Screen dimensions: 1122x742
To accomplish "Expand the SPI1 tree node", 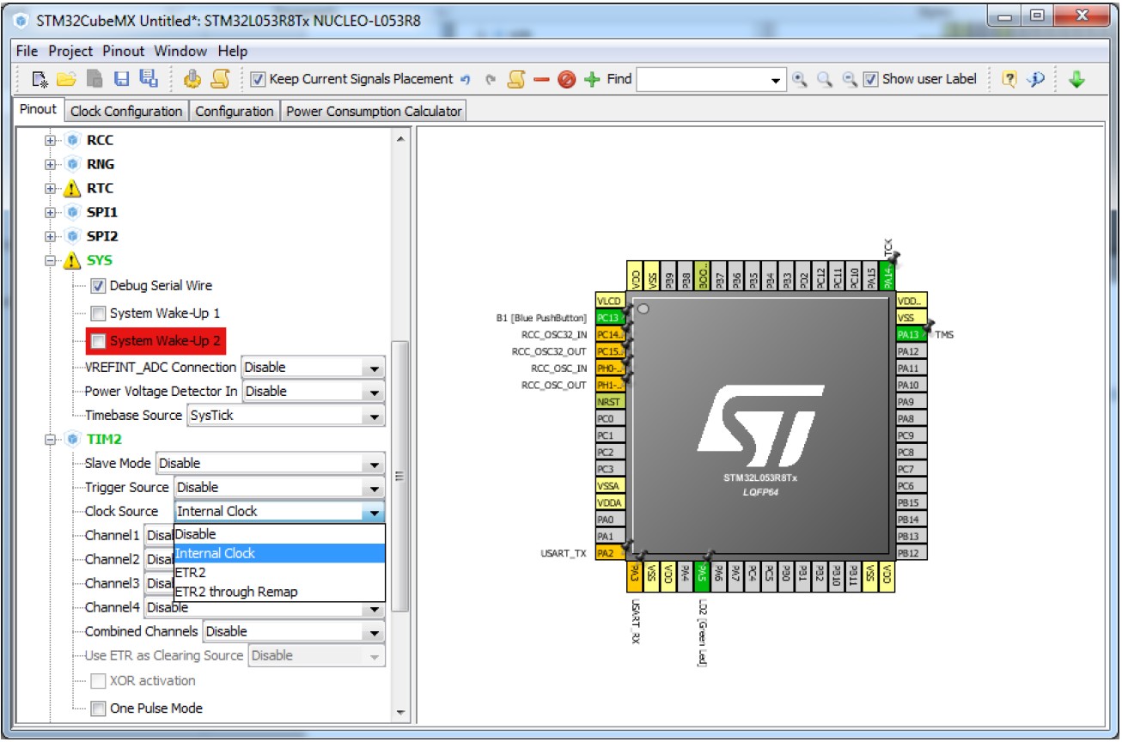I will click(x=51, y=212).
